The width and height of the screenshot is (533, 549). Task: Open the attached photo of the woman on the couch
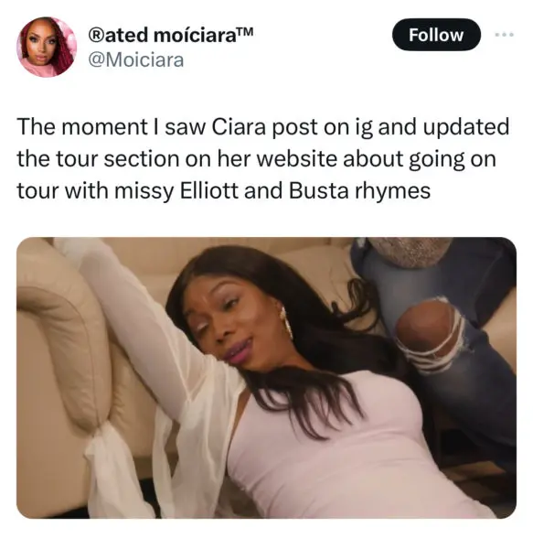tap(267, 378)
